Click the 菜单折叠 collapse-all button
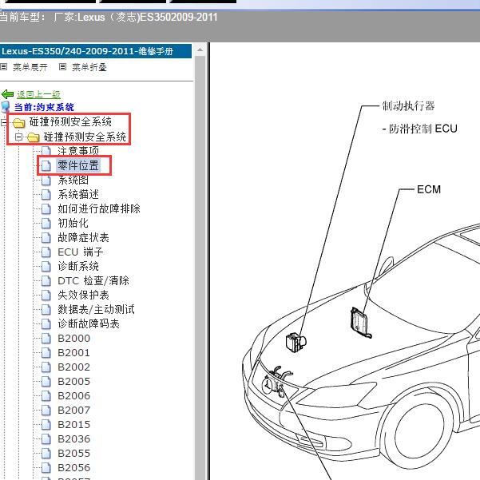The width and height of the screenshot is (480, 480). [x=89, y=67]
